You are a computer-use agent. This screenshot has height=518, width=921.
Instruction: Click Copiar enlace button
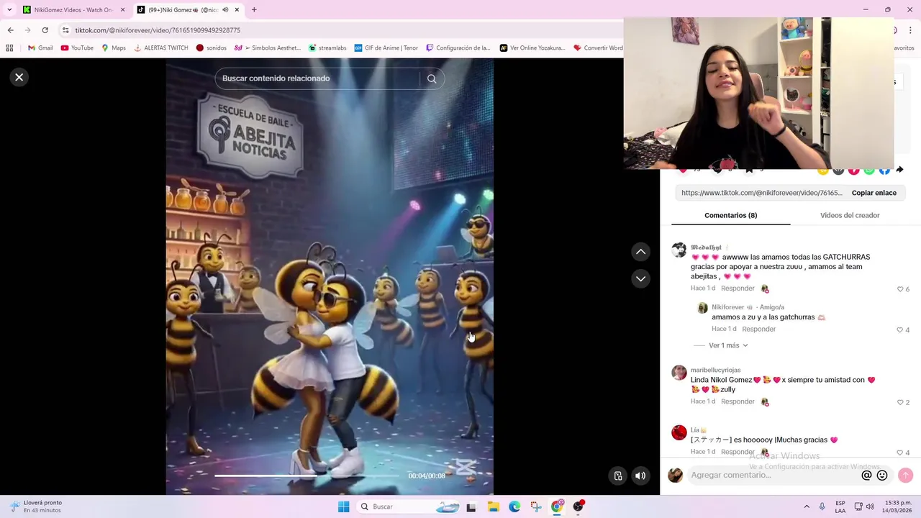click(874, 193)
